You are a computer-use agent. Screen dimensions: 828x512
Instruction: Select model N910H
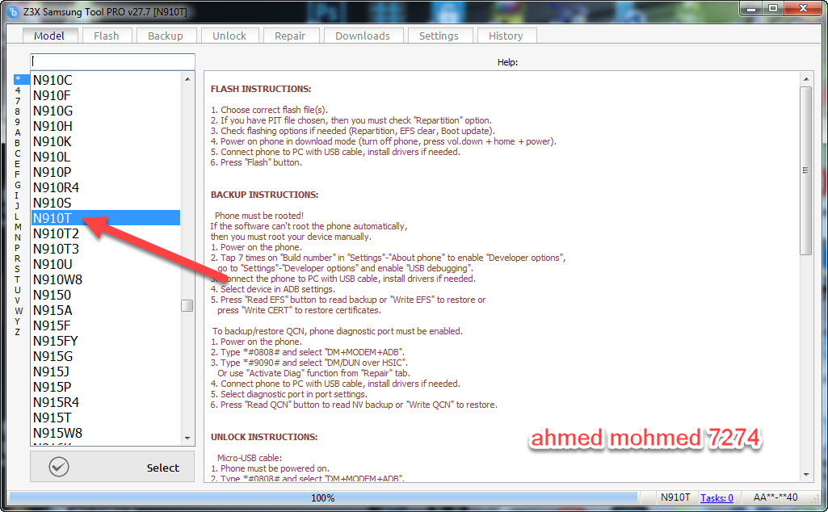click(x=106, y=126)
